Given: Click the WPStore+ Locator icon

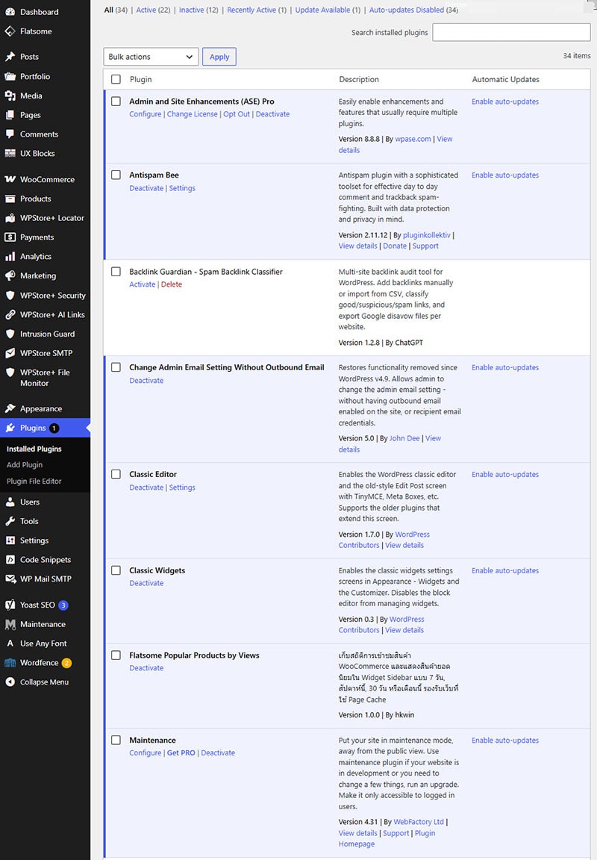Looking at the screenshot, I should point(10,218).
